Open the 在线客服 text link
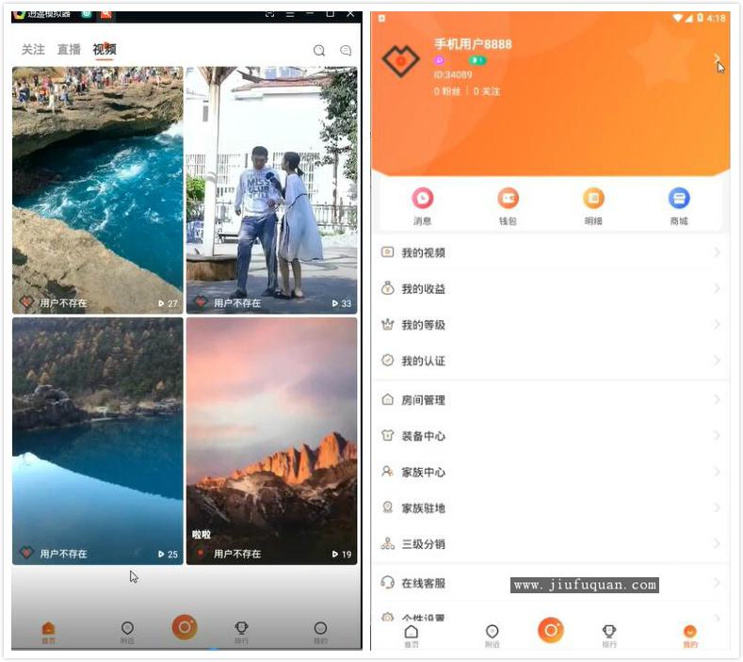The image size is (743, 662). 423,583
